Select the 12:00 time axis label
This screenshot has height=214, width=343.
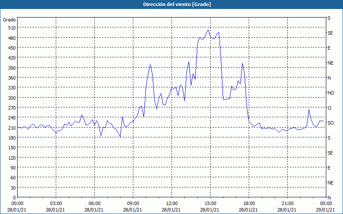pyautogui.click(x=172, y=204)
